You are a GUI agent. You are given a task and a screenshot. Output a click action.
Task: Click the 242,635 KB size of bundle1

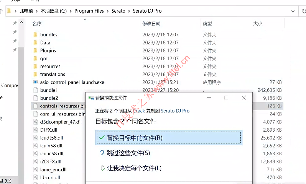pos(270,90)
